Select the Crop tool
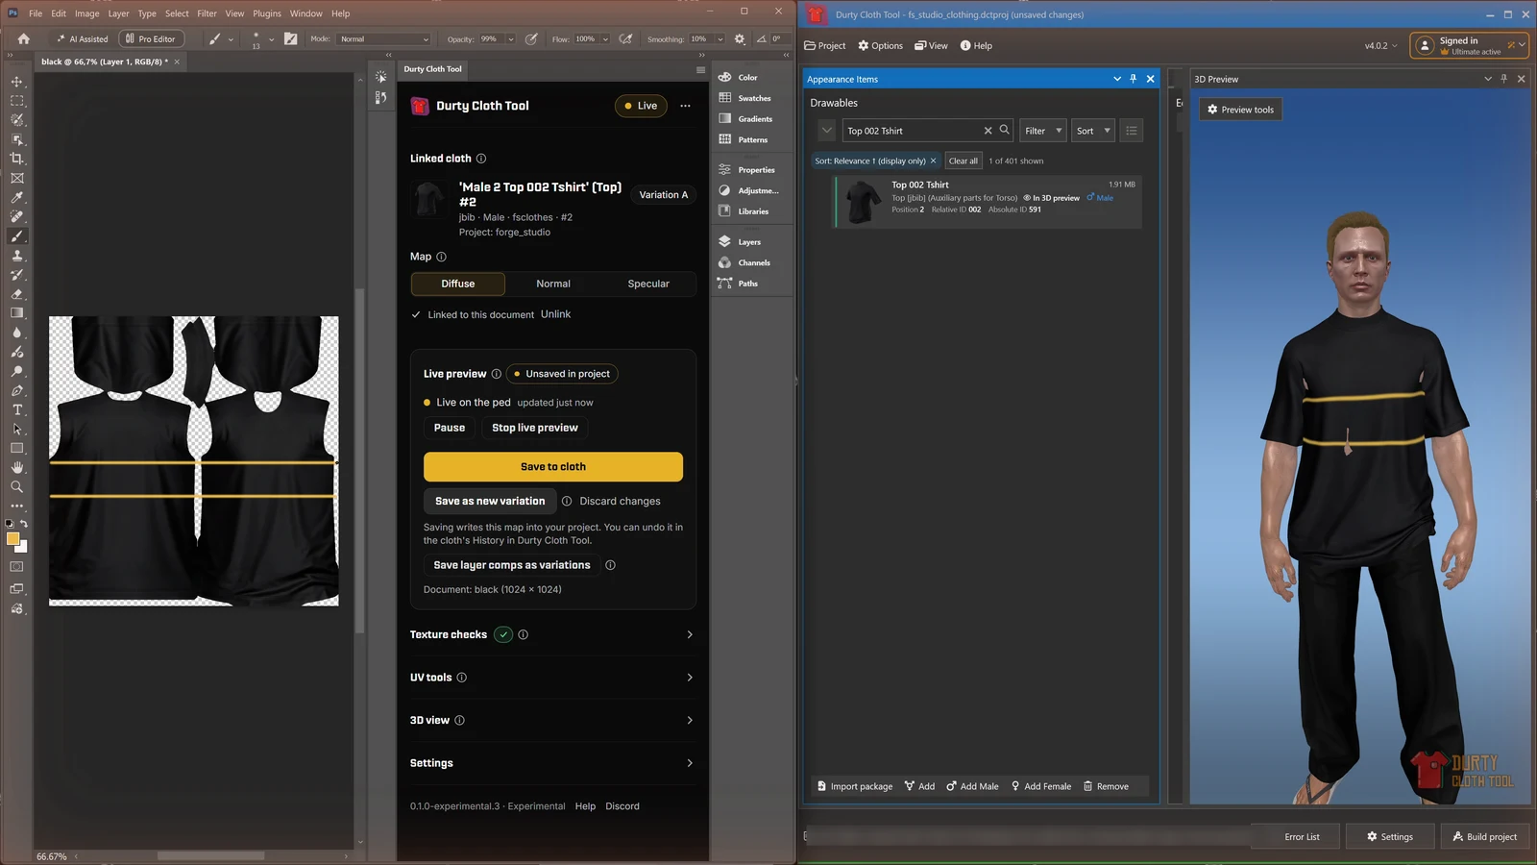The image size is (1537, 865). [x=16, y=159]
